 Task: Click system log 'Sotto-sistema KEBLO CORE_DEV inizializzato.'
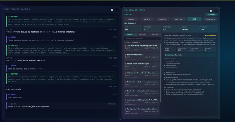[29, 107]
